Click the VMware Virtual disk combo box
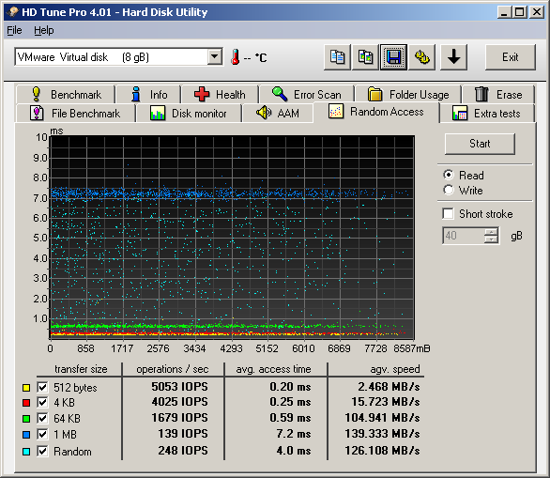Image resolution: width=550 pixels, height=478 pixels. point(118,57)
